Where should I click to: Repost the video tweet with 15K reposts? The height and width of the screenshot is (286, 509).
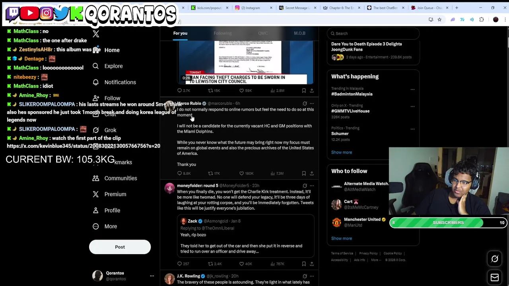[214, 91]
